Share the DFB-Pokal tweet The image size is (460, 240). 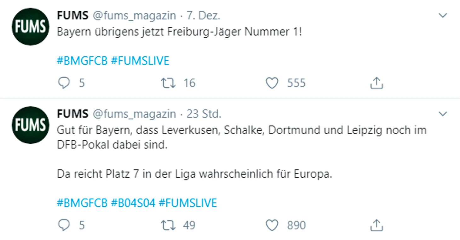point(376,225)
